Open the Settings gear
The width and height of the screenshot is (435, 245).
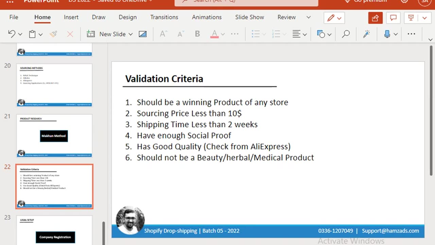coord(404,2)
